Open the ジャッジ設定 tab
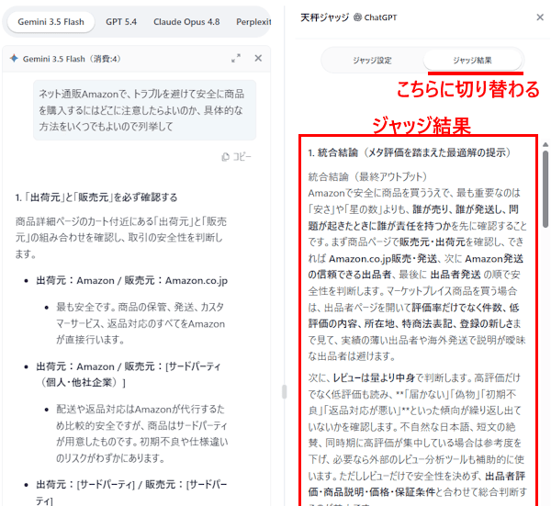Viewport: 551px width, 506px height. (372, 61)
